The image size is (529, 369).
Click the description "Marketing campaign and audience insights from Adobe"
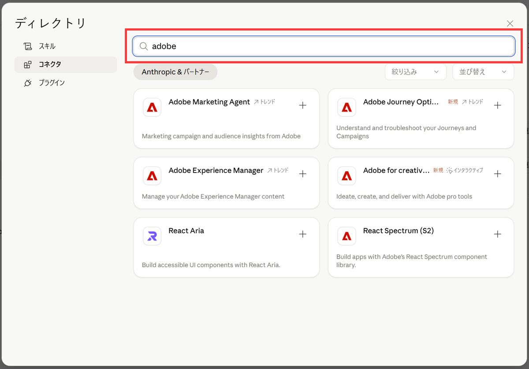(221, 136)
